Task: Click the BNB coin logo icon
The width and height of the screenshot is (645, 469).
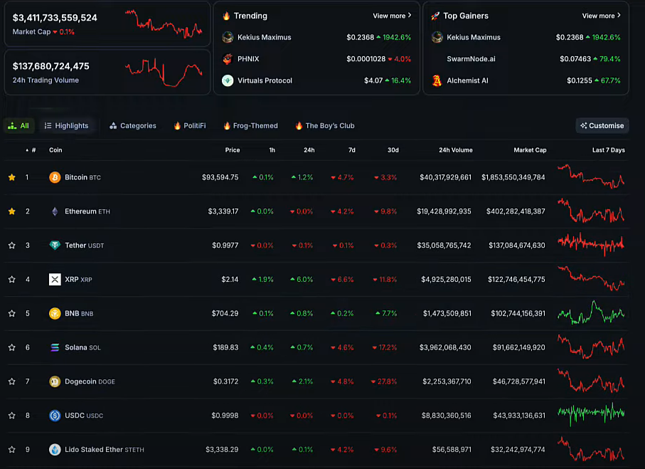Action: pos(55,313)
